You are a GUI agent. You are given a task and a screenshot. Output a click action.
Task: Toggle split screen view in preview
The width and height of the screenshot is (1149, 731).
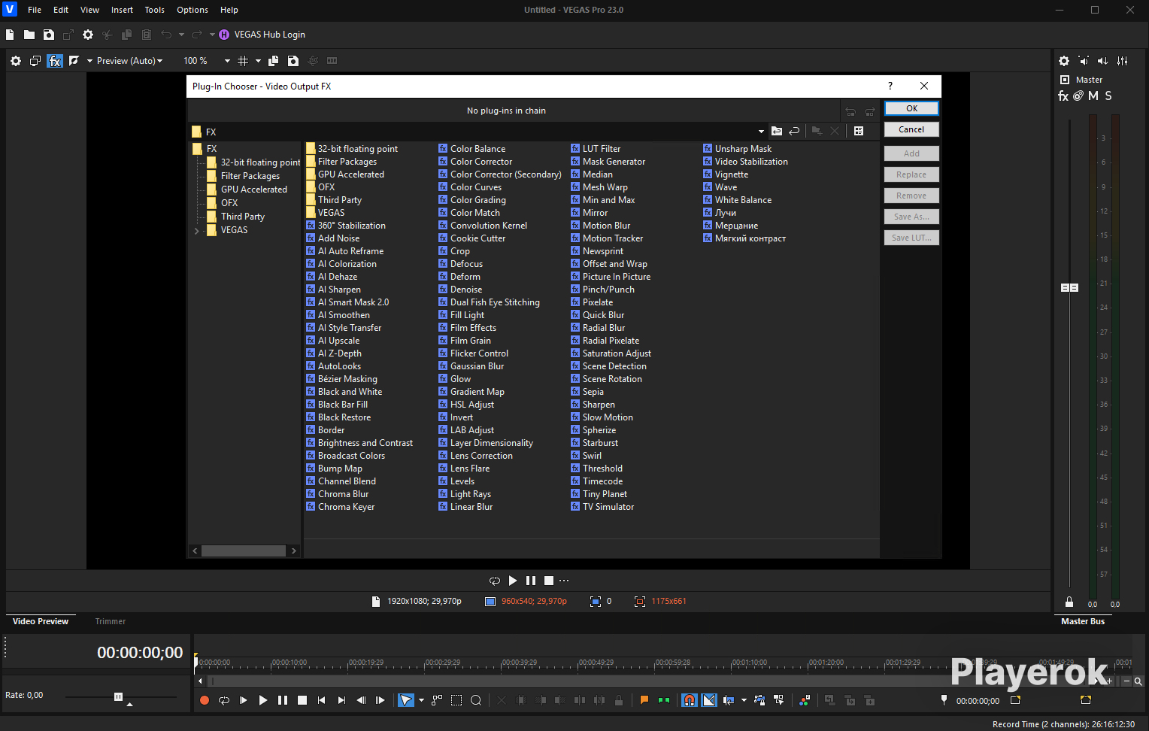74,61
